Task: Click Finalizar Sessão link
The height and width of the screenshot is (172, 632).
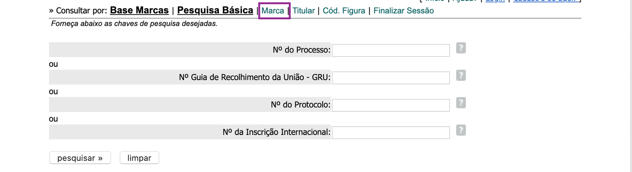Action: [x=403, y=11]
